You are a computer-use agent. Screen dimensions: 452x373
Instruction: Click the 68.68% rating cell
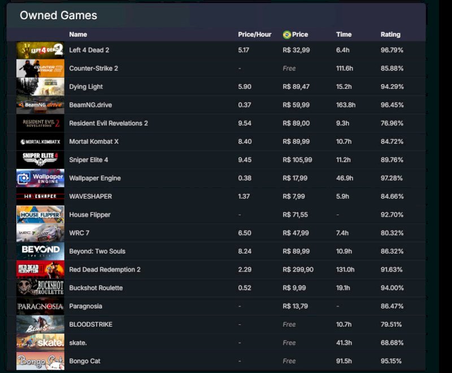[392, 342]
